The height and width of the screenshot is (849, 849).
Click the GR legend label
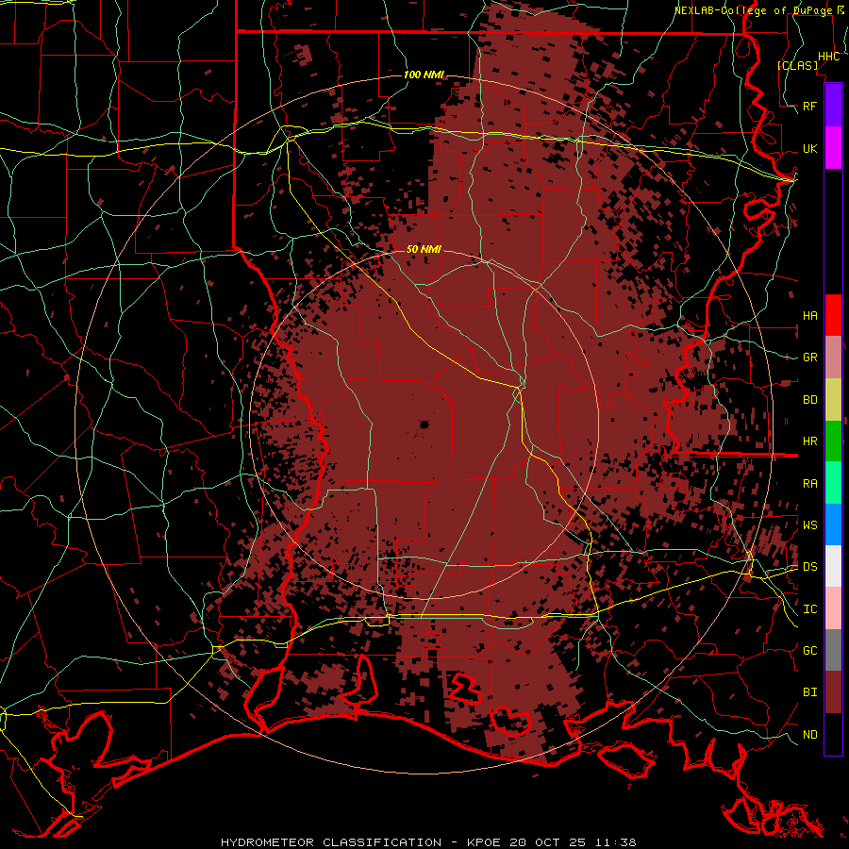[x=809, y=358]
